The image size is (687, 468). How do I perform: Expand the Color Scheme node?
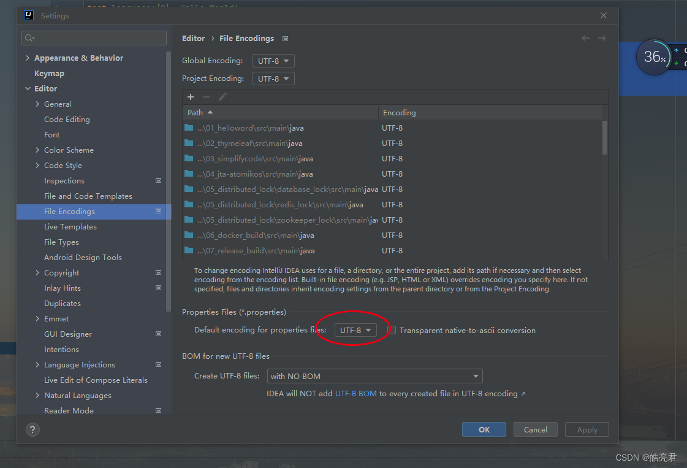click(37, 150)
